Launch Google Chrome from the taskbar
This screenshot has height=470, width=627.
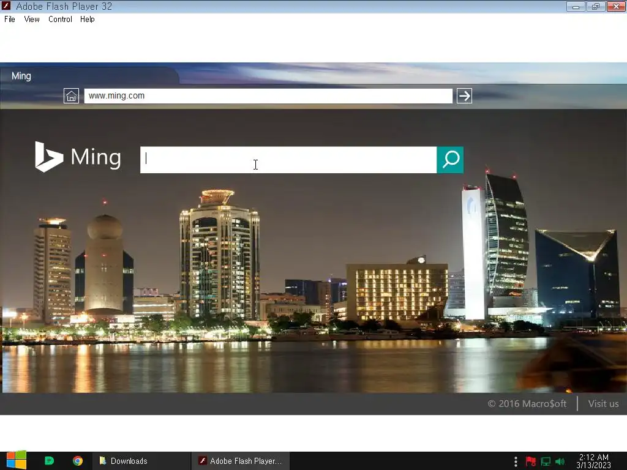[x=78, y=461]
